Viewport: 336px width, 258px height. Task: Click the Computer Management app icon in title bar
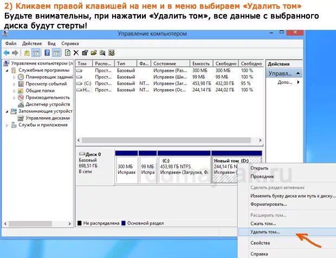tap(5, 34)
